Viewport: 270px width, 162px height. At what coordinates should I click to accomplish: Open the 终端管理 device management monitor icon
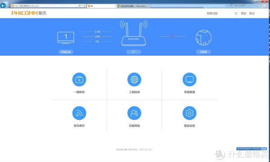[189, 79]
